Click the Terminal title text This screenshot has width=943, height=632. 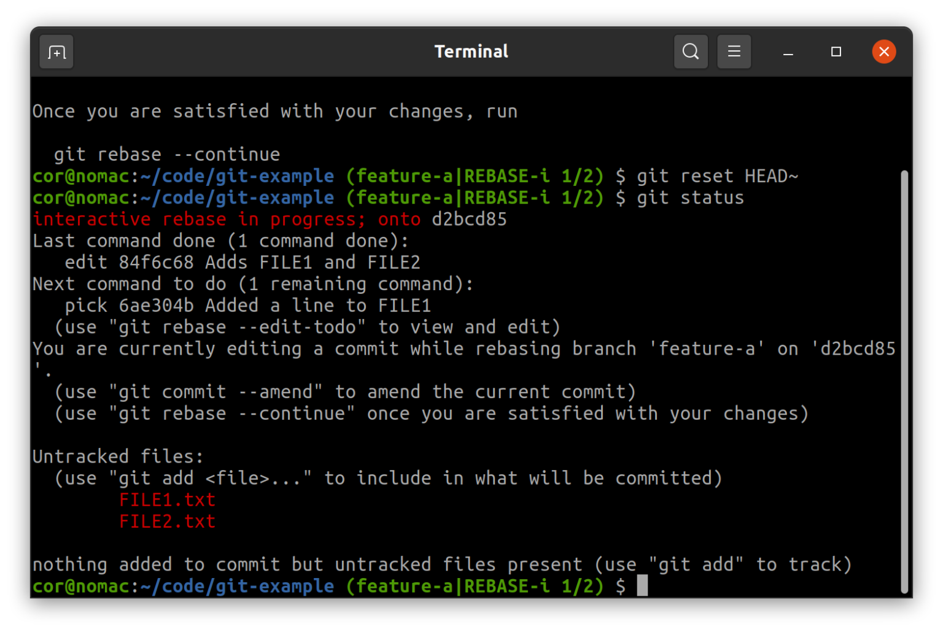click(470, 52)
